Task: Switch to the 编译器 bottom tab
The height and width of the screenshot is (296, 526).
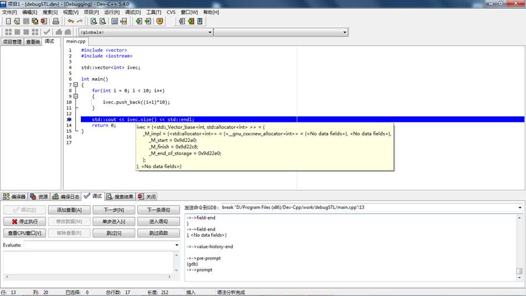Action: pos(14,197)
